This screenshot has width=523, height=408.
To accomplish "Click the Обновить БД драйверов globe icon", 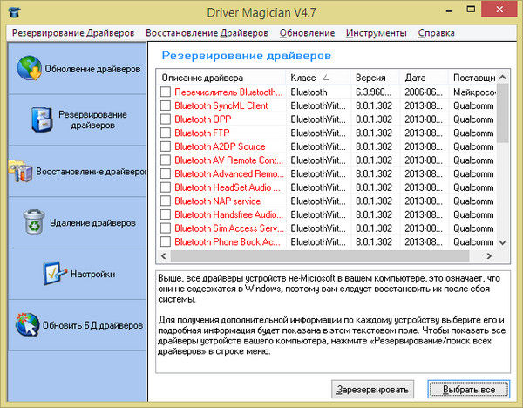I will (30, 325).
